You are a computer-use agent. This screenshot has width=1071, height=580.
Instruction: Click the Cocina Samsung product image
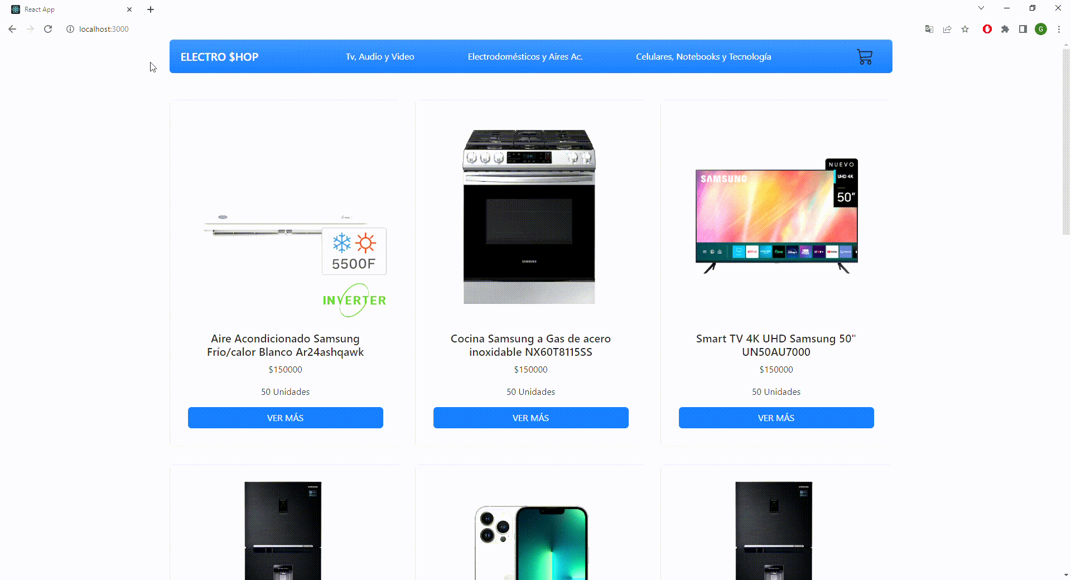tap(529, 217)
